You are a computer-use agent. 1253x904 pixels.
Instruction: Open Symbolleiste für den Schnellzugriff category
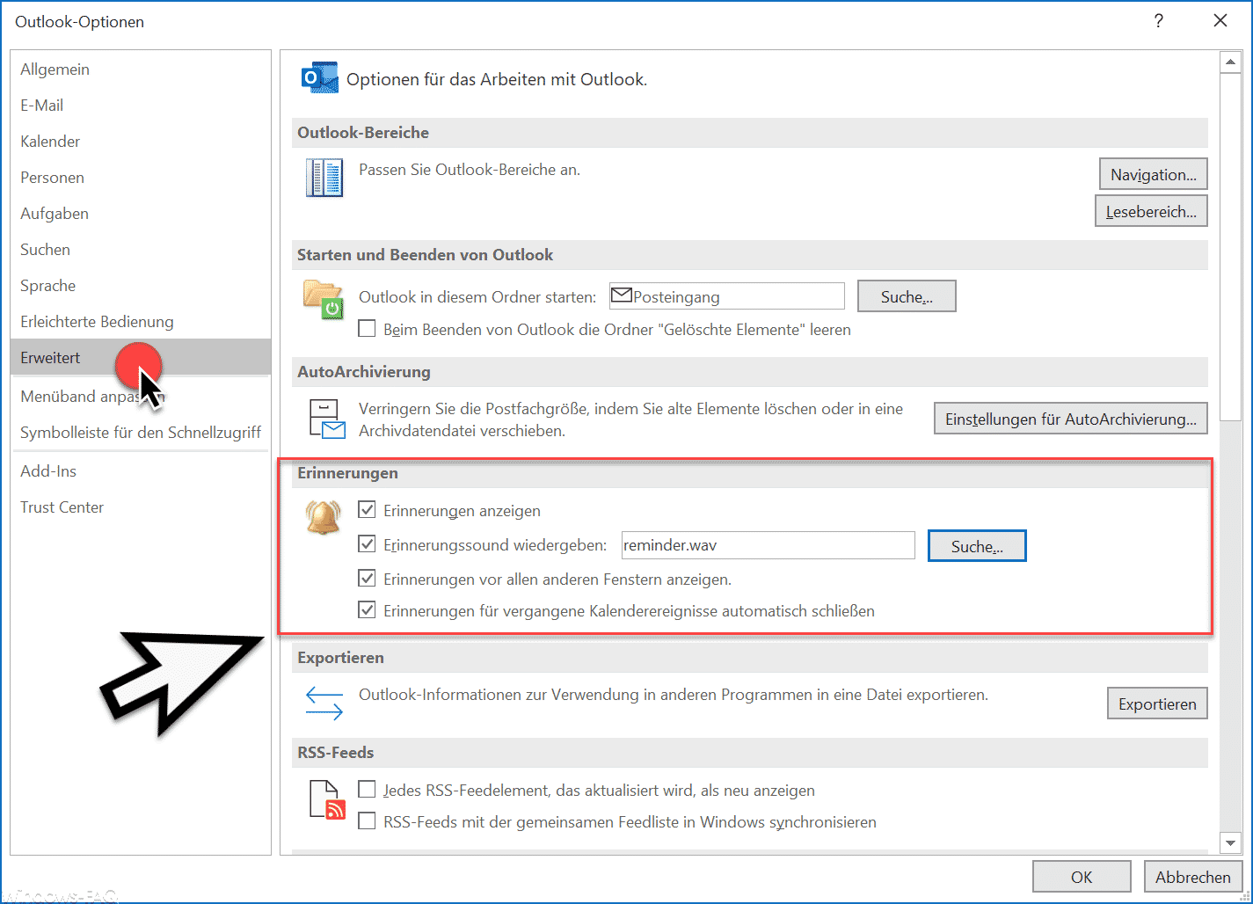141,433
